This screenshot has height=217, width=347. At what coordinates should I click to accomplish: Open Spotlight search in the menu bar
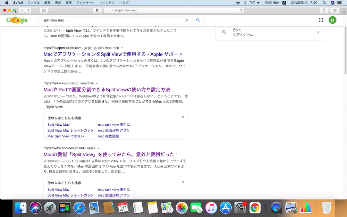point(324,2)
